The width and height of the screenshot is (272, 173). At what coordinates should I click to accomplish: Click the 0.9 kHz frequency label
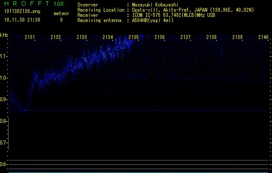[x=3, y=99]
